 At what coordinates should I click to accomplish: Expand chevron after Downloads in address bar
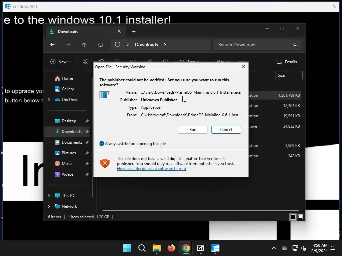coord(165,45)
